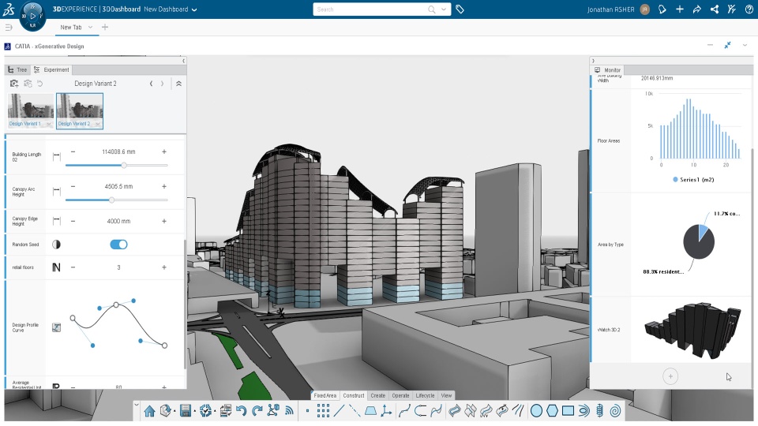Add a monitor widget with plus circle
This screenshot has width=758, height=426.
(x=670, y=376)
